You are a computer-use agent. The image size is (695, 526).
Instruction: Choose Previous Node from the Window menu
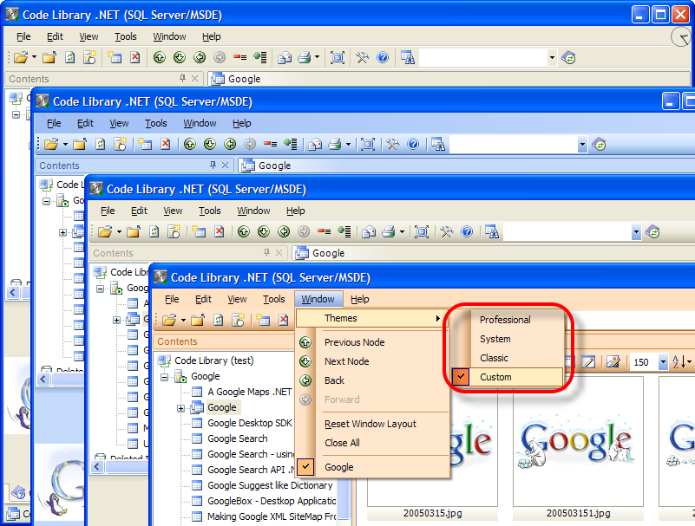click(x=372, y=342)
